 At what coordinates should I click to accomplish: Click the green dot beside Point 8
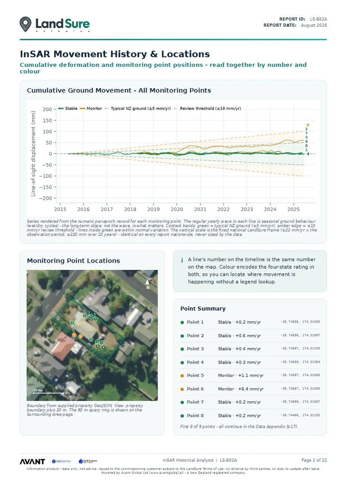pos(182,415)
